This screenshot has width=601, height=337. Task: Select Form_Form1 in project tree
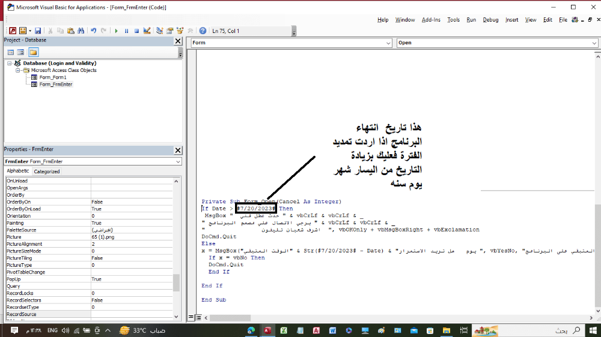pyautogui.click(x=53, y=77)
